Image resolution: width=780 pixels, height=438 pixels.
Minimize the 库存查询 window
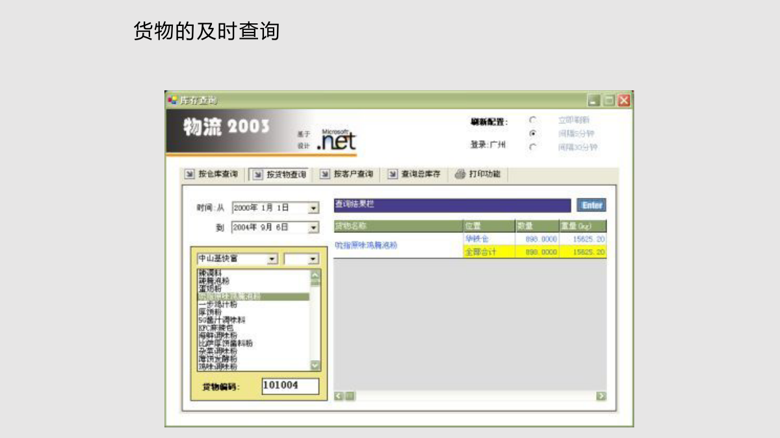(x=593, y=100)
